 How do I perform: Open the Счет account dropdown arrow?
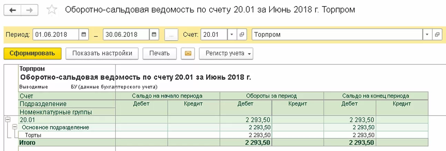point(232,34)
